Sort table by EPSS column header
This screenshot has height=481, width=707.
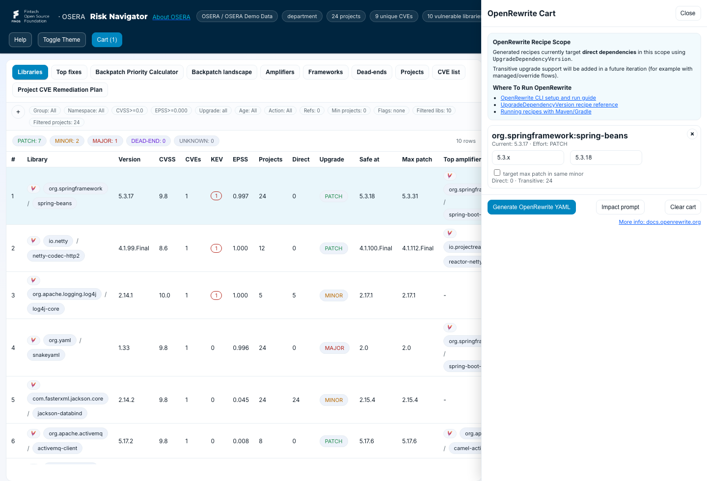[x=240, y=160]
